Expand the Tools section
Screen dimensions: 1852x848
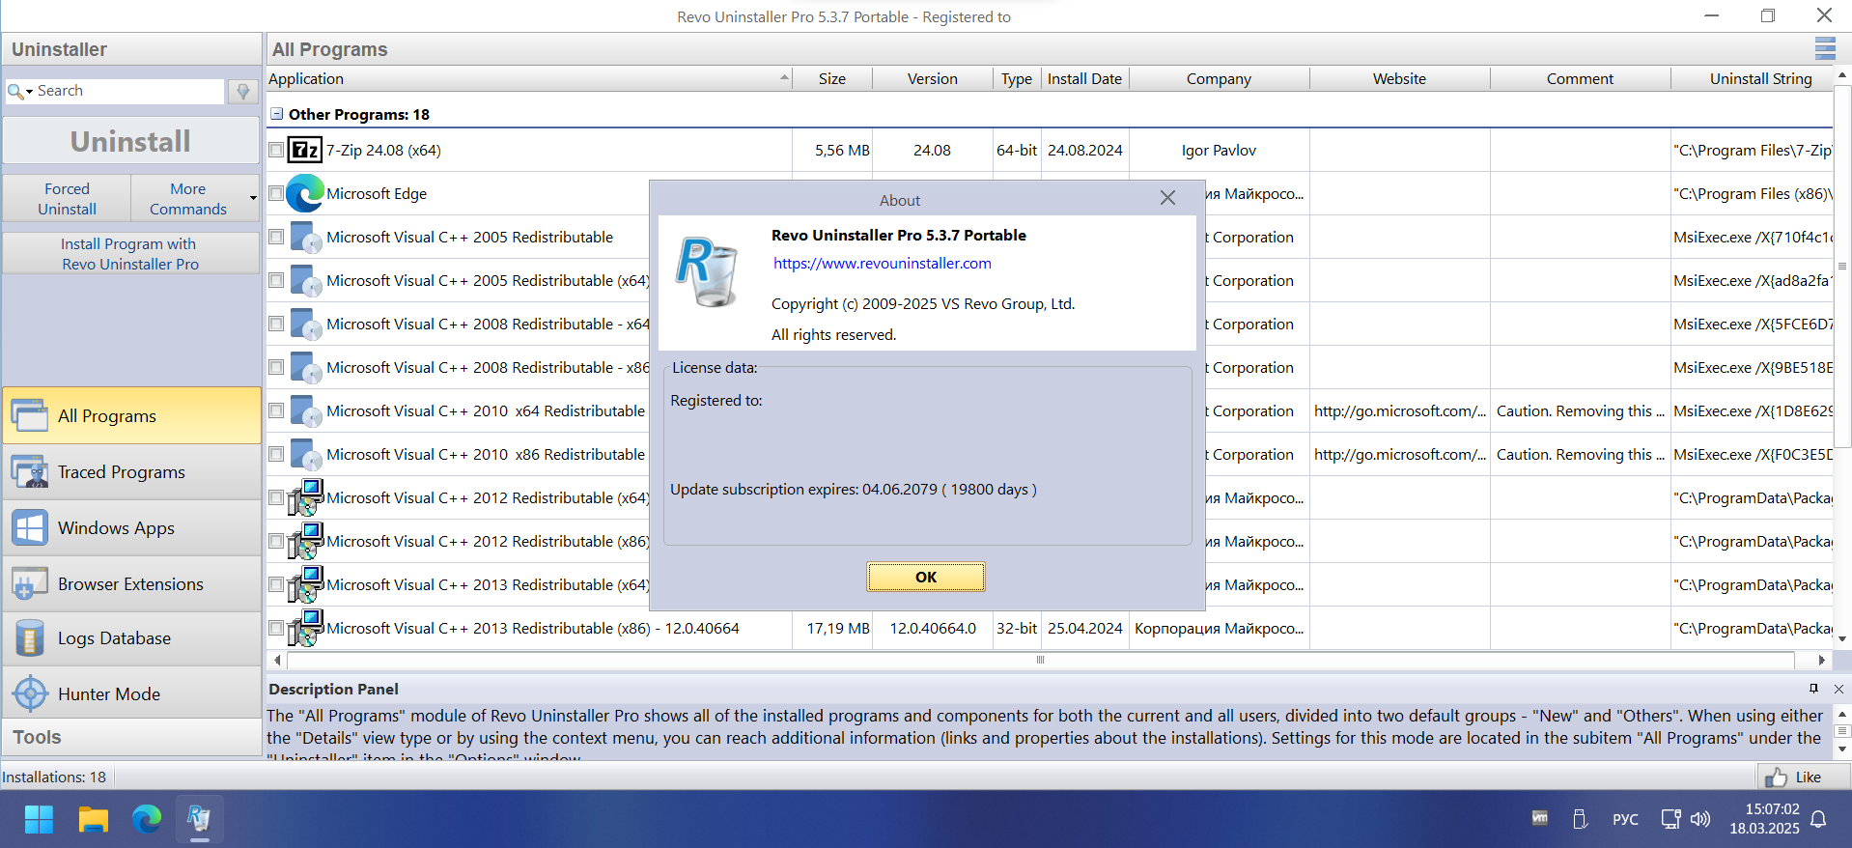point(131,737)
